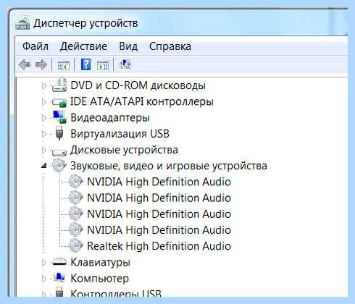This screenshot has width=355, height=304.
Task: Click the Back arrow toolbar icon
Action: [x=25, y=64]
